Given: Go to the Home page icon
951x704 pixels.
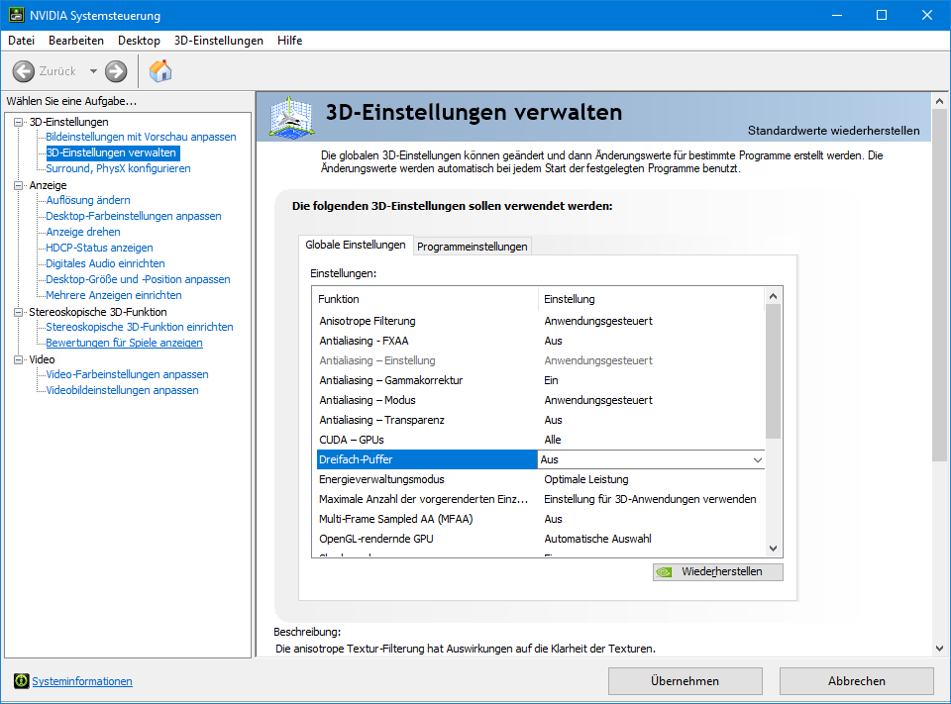Looking at the screenshot, I should [x=160, y=71].
